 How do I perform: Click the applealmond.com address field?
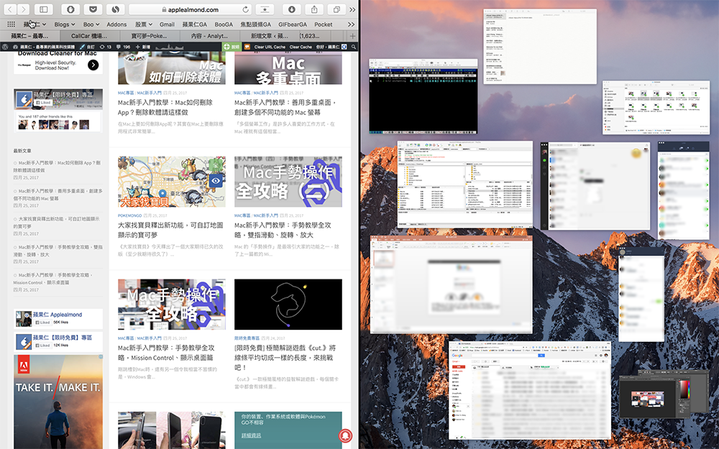coord(191,9)
